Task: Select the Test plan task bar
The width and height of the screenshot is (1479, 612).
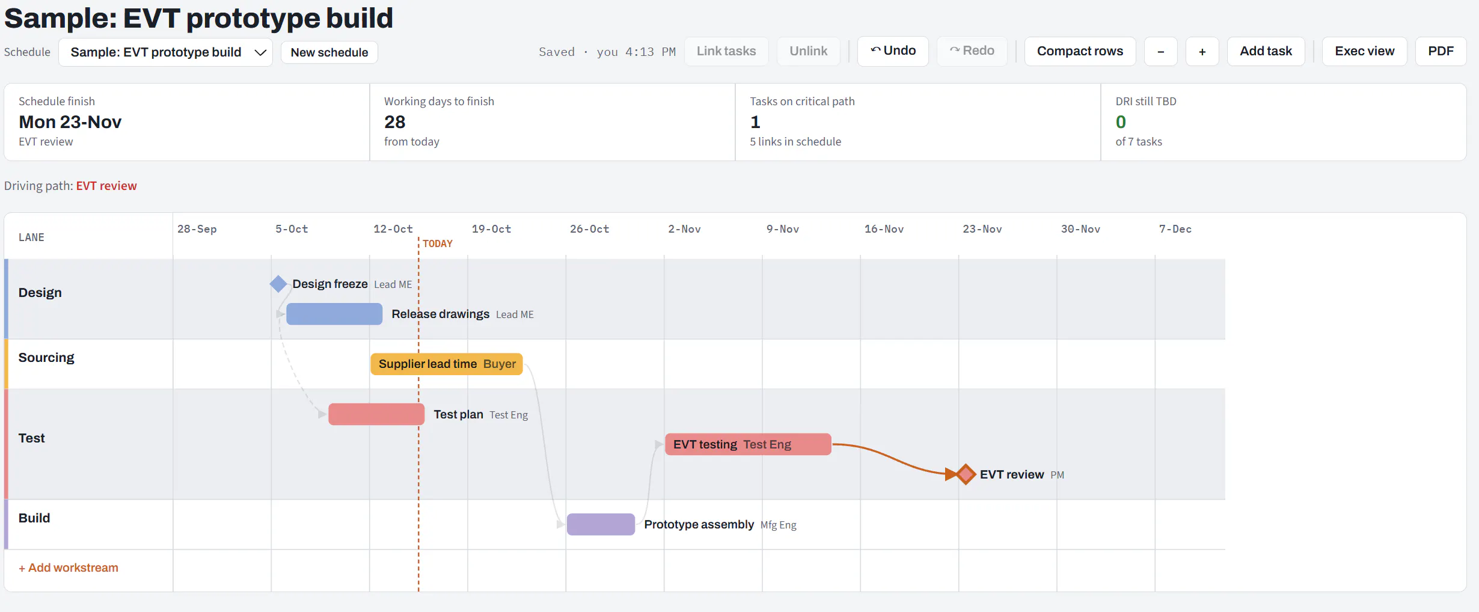Action: click(x=376, y=414)
